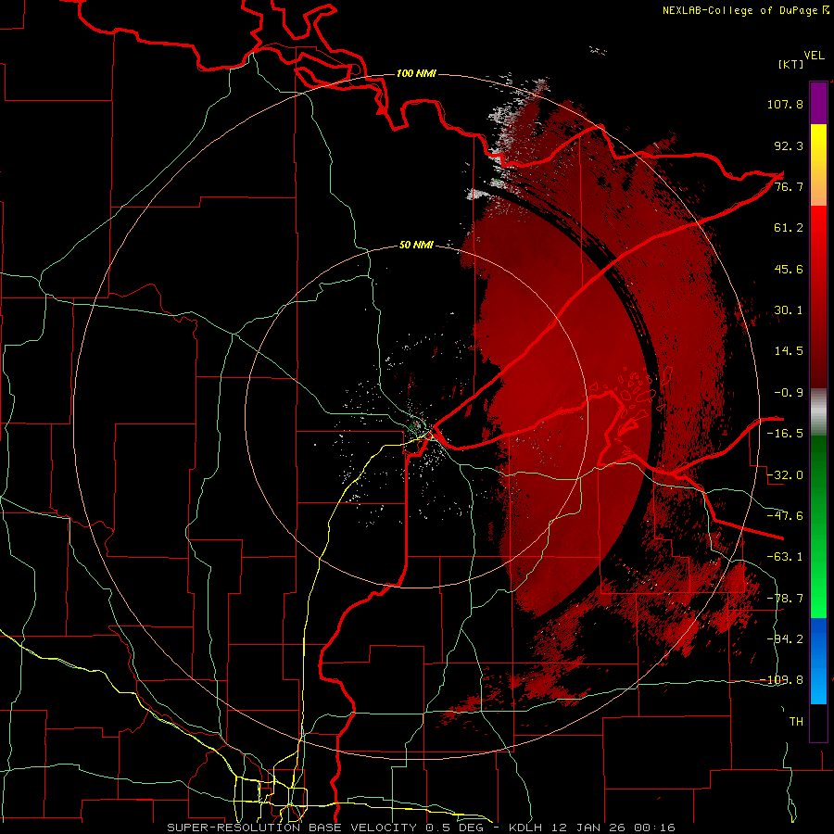The image size is (834, 834).
Task: Click the -78.7 scale value
Action: (785, 599)
